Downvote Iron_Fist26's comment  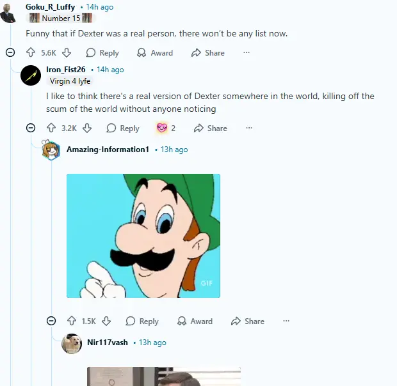[87, 128]
